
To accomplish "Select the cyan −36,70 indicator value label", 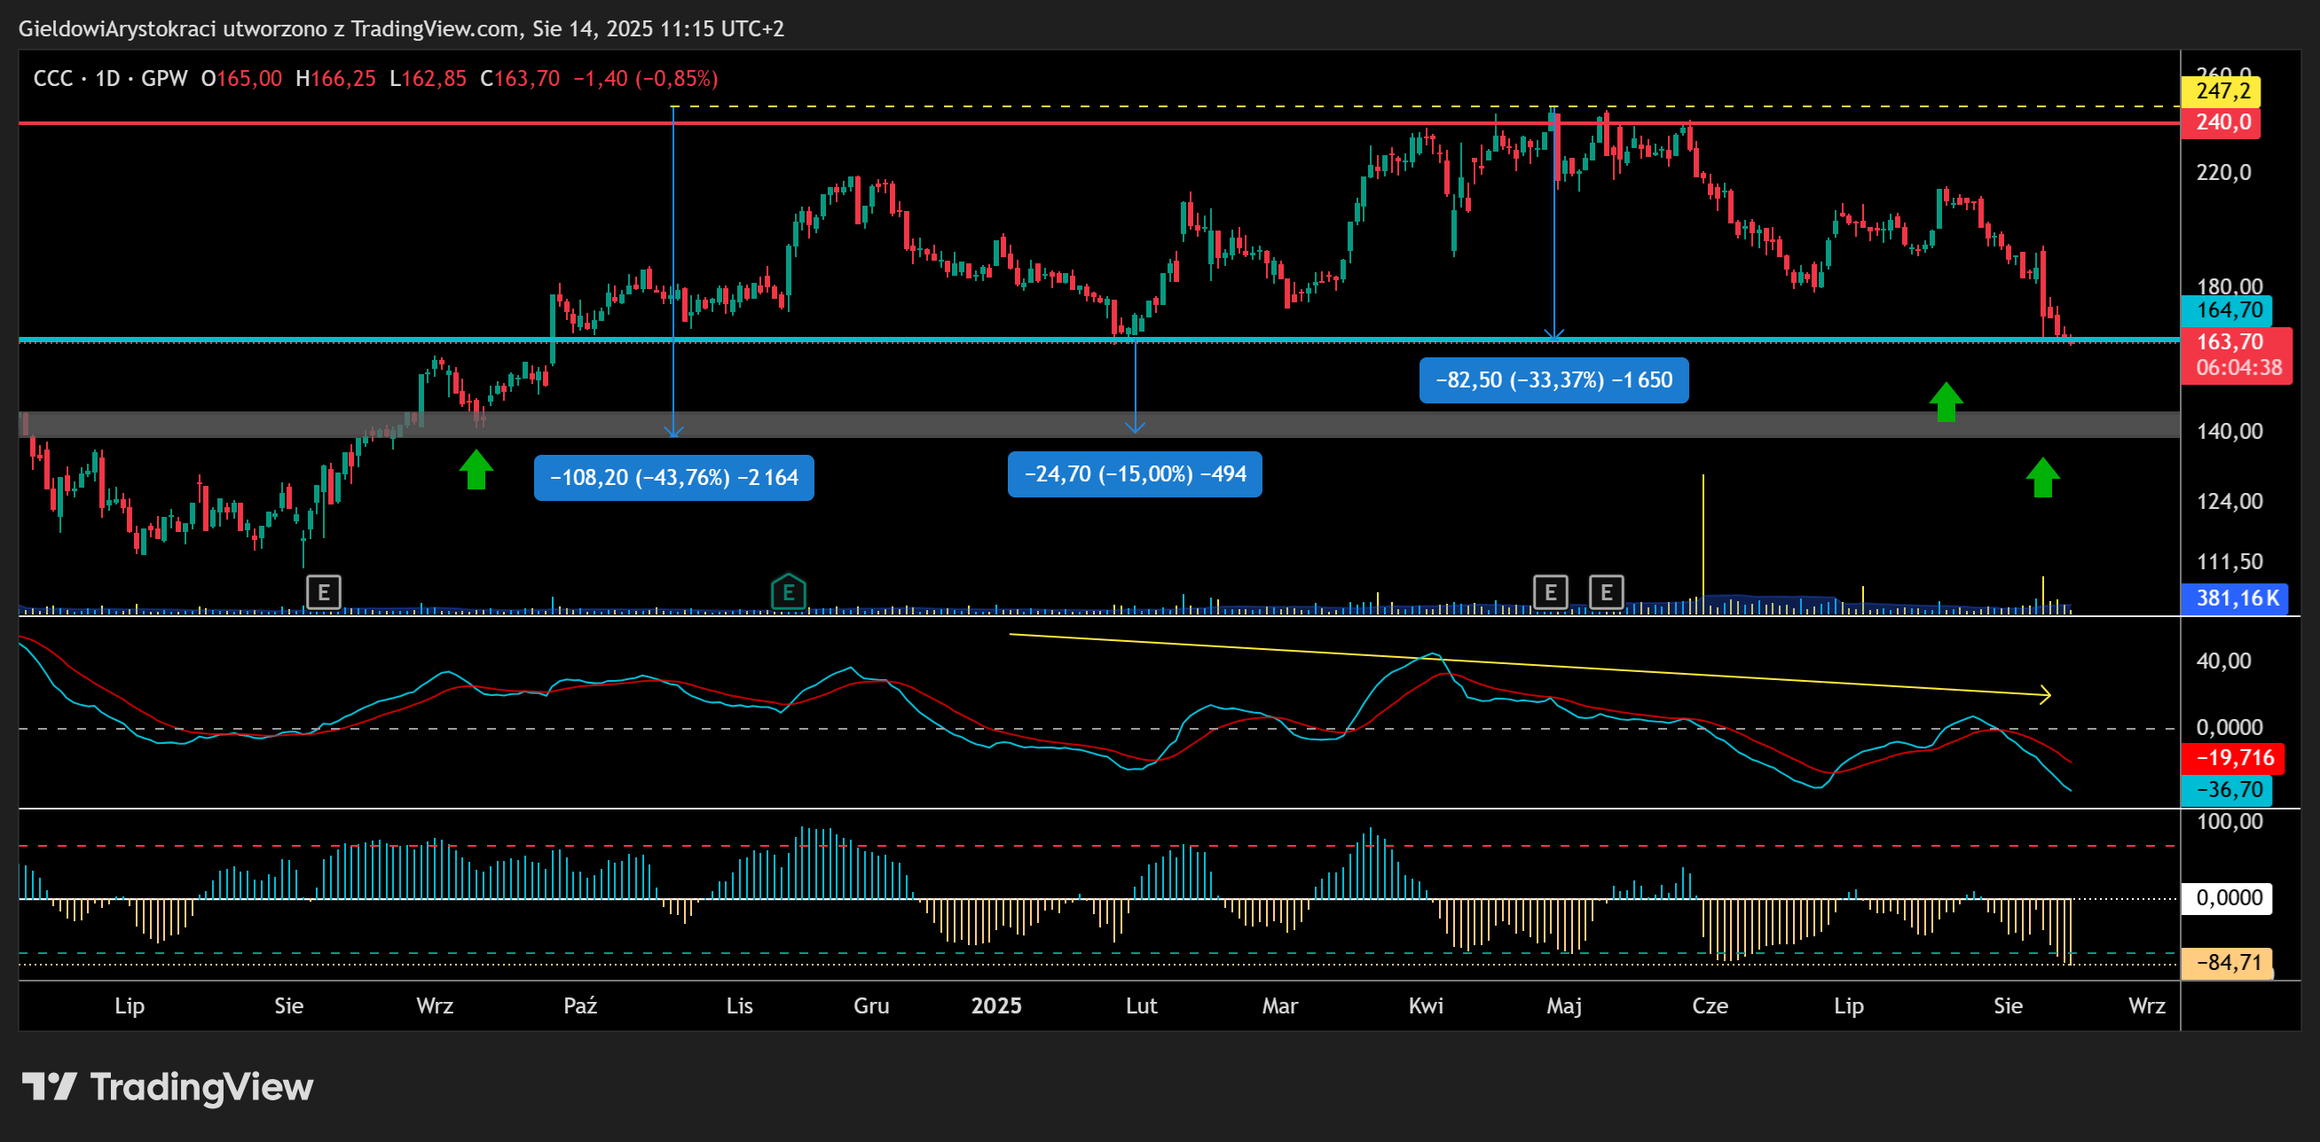I will pos(2227,790).
